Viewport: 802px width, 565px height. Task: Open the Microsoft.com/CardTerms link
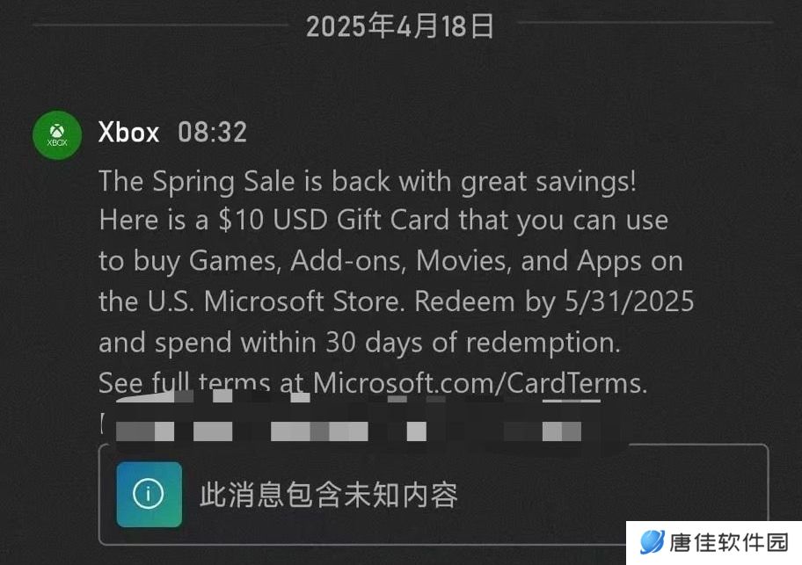point(479,383)
